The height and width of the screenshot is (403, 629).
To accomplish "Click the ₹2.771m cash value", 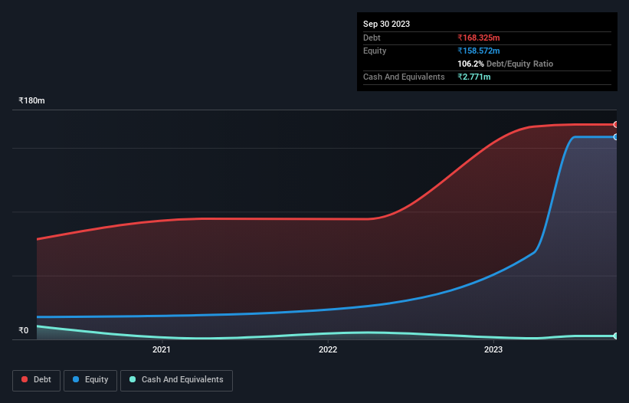I will 473,77.
